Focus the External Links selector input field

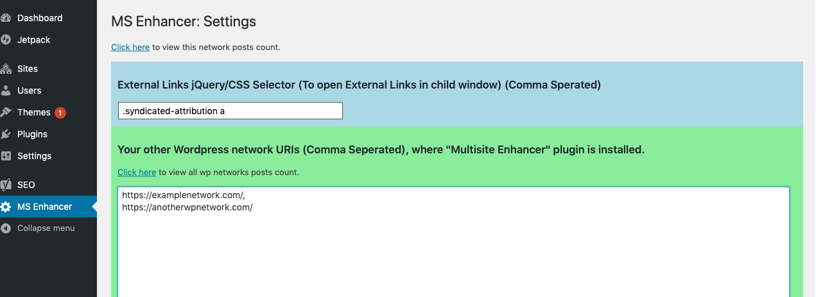[x=230, y=111]
